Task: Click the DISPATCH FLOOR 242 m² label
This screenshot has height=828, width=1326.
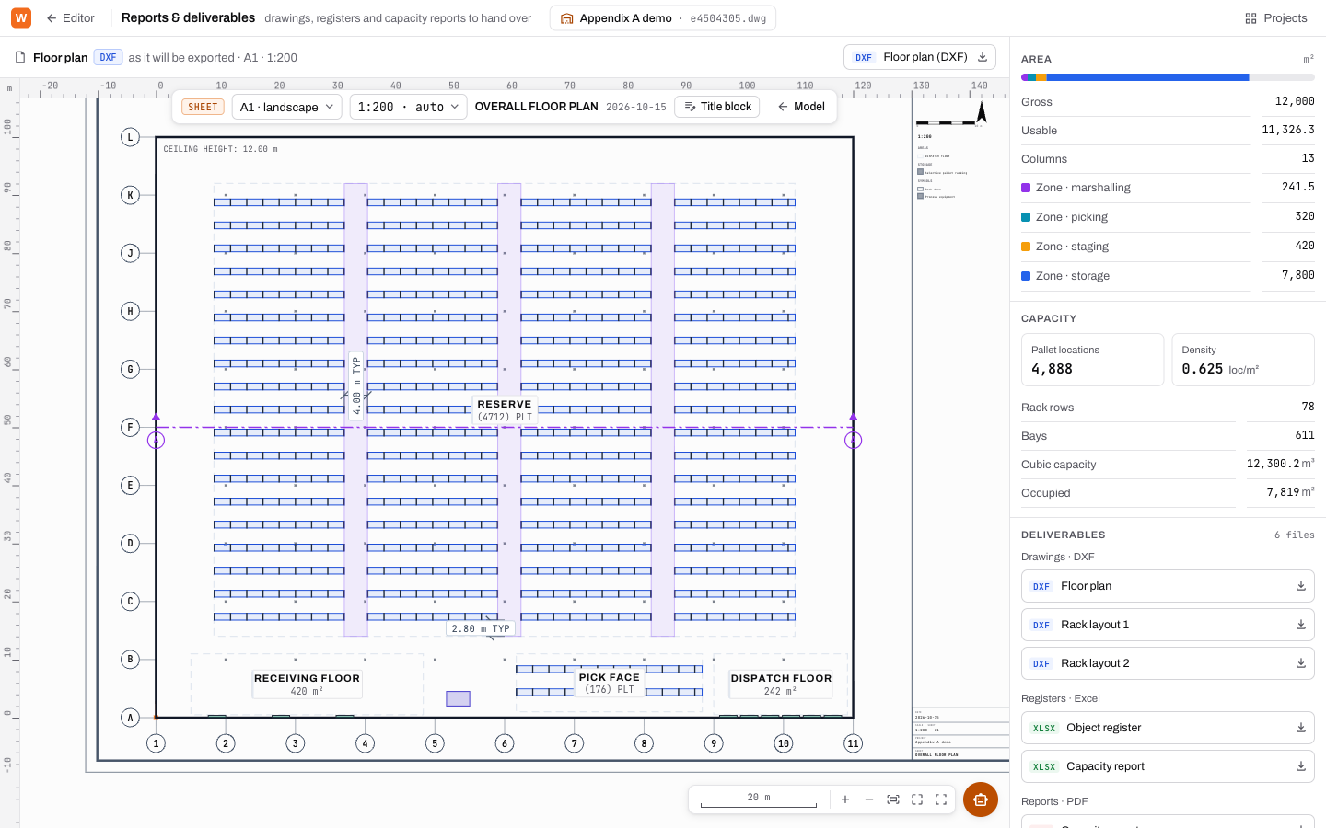Action: (x=781, y=684)
